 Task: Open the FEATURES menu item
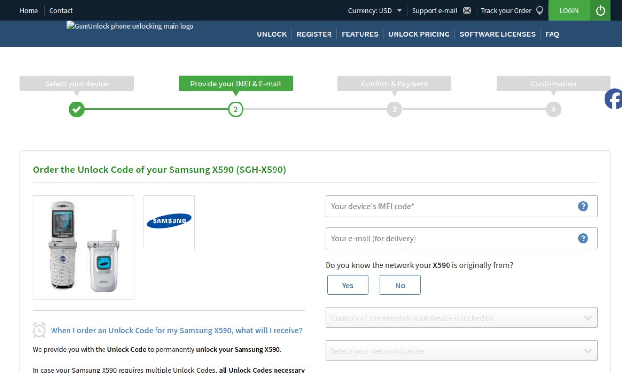[x=360, y=34]
